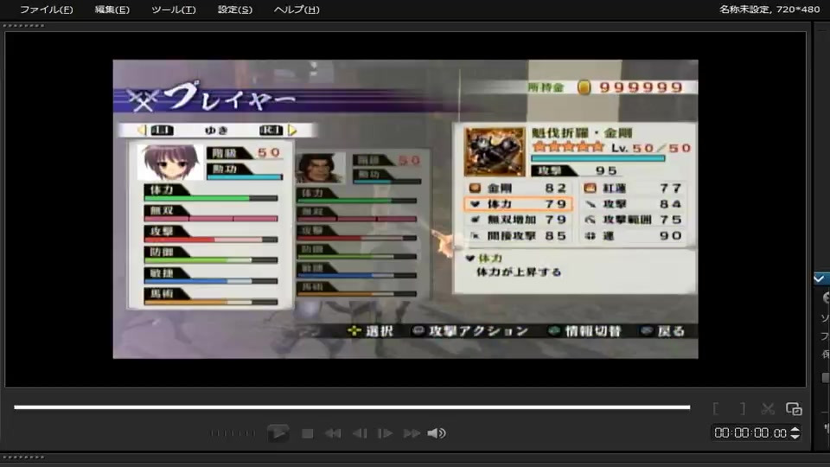Open the ヘルプ(H) menu
The width and height of the screenshot is (830, 467).
point(297,10)
